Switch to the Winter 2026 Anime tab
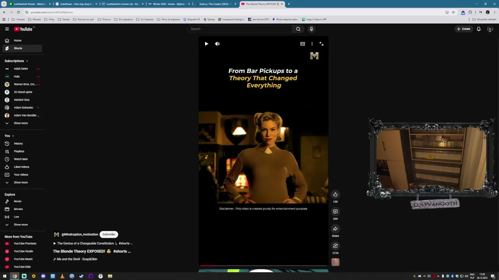The width and height of the screenshot is (499, 280). coord(168,4)
